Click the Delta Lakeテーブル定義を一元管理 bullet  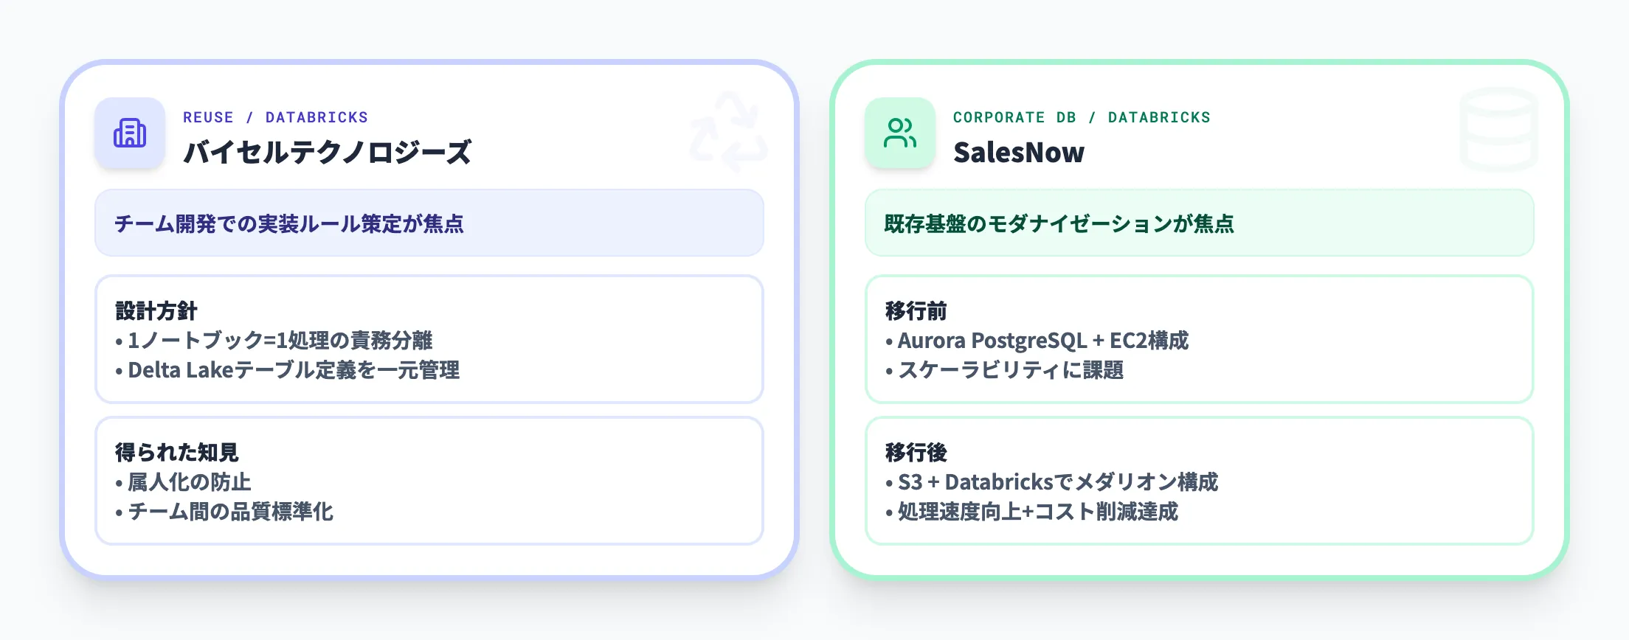click(294, 370)
